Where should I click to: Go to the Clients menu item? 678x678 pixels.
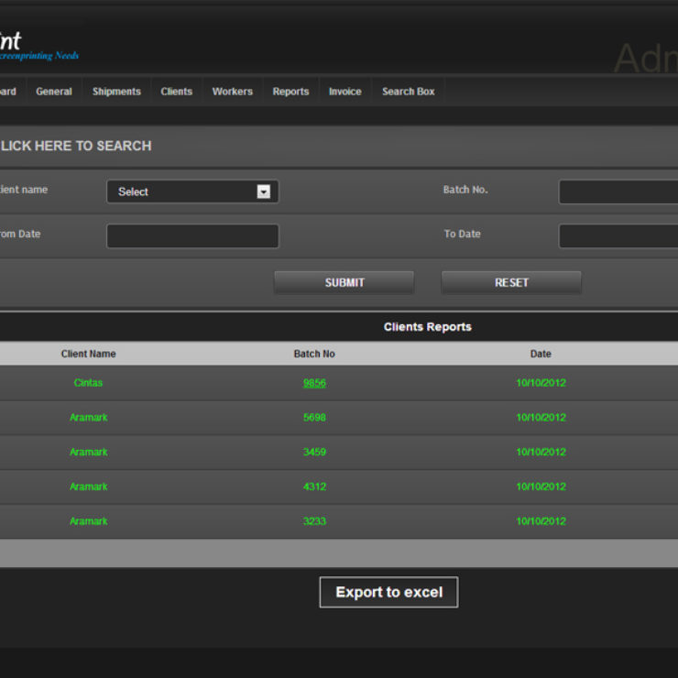click(x=177, y=92)
